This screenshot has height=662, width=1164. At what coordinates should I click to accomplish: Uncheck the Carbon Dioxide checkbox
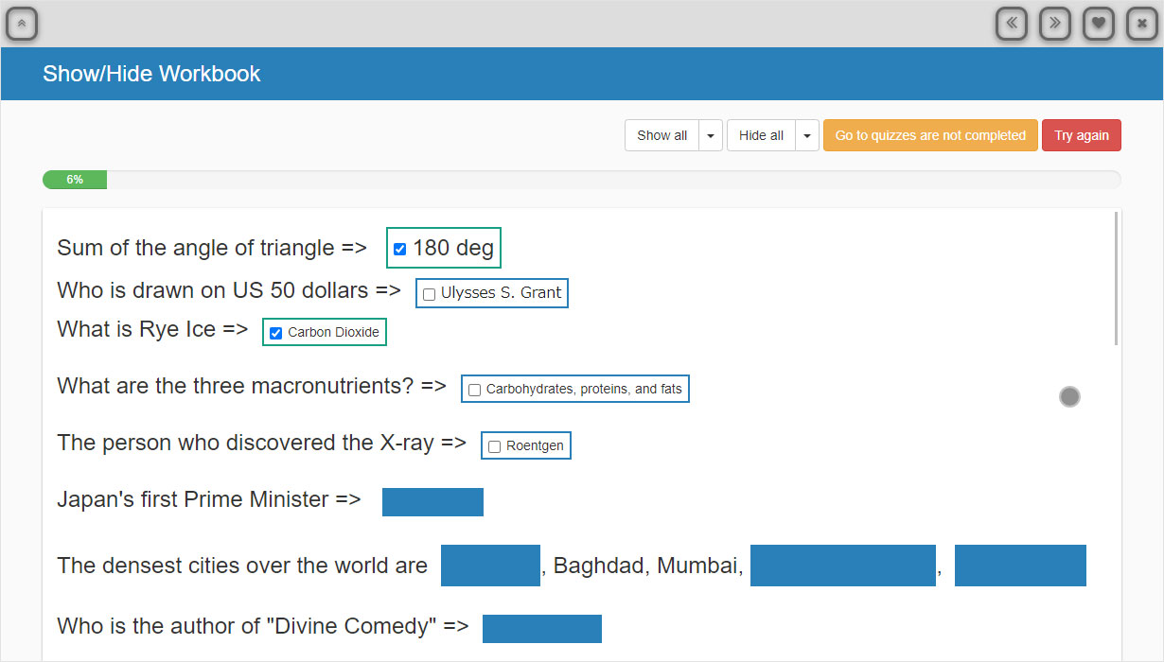276,333
